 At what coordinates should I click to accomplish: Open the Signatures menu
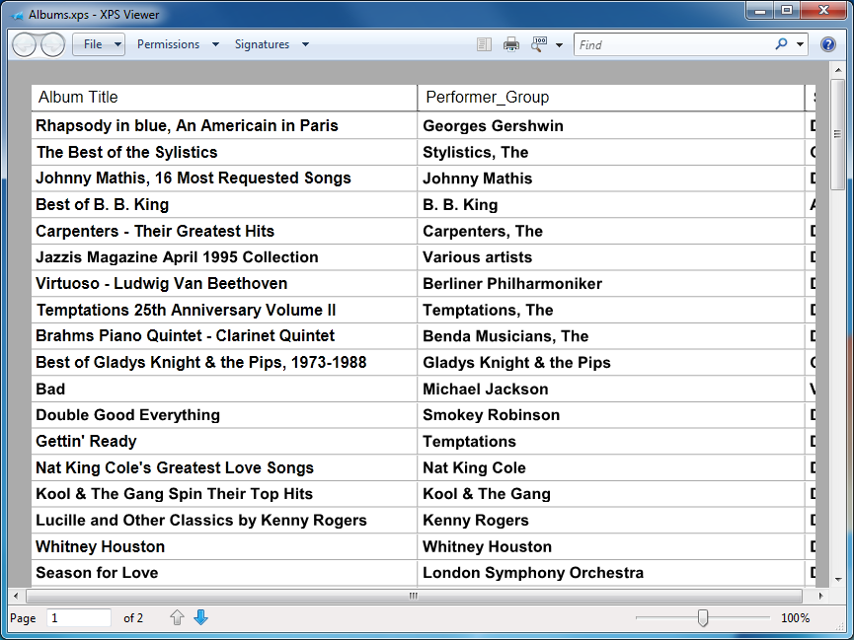pyautogui.click(x=271, y=44)
